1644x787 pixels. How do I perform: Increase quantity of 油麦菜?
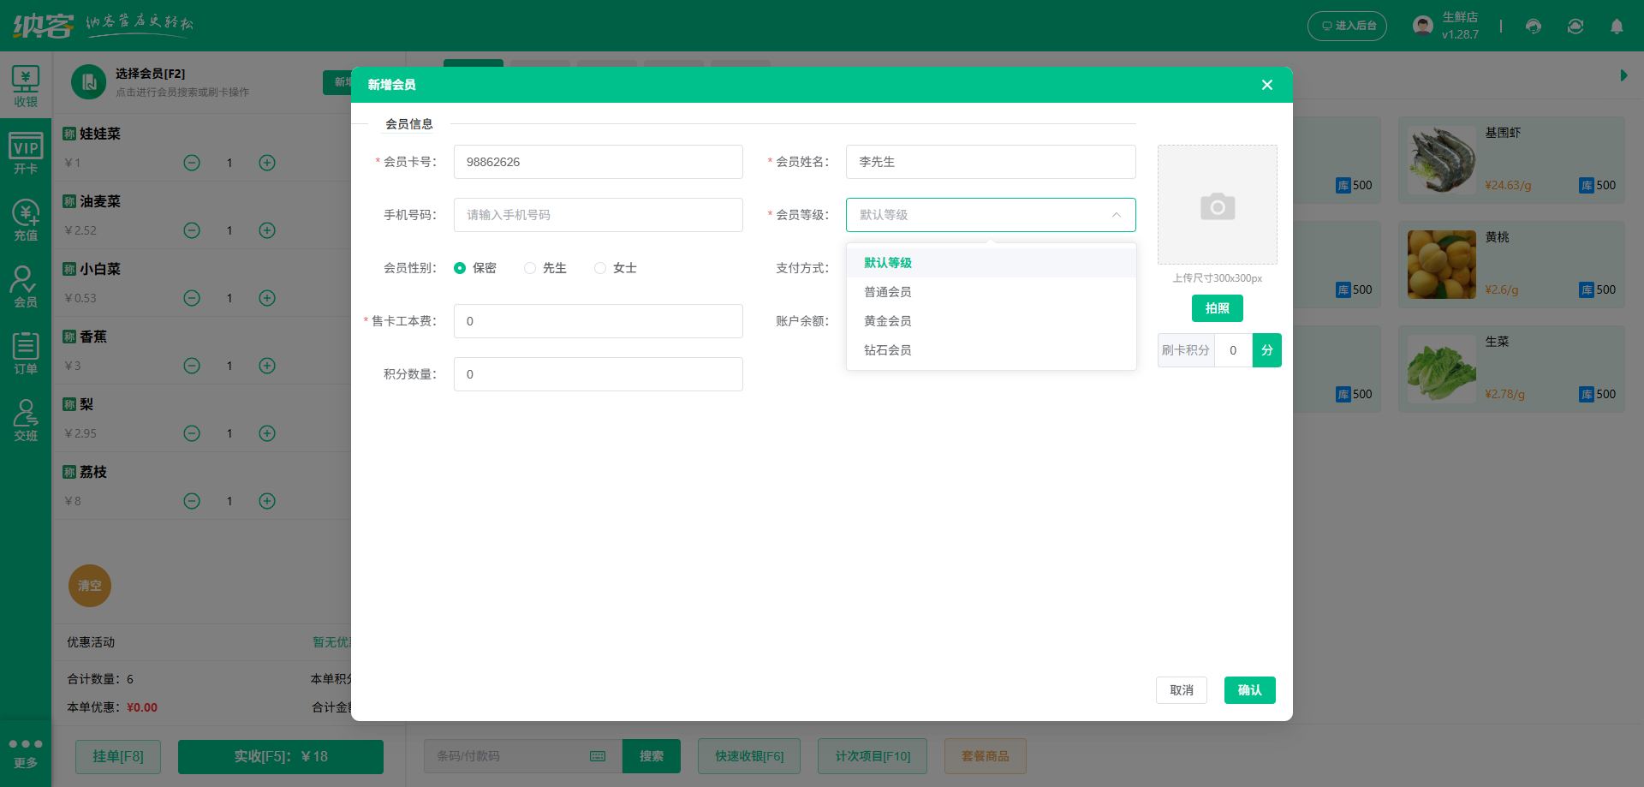point(267,230)
